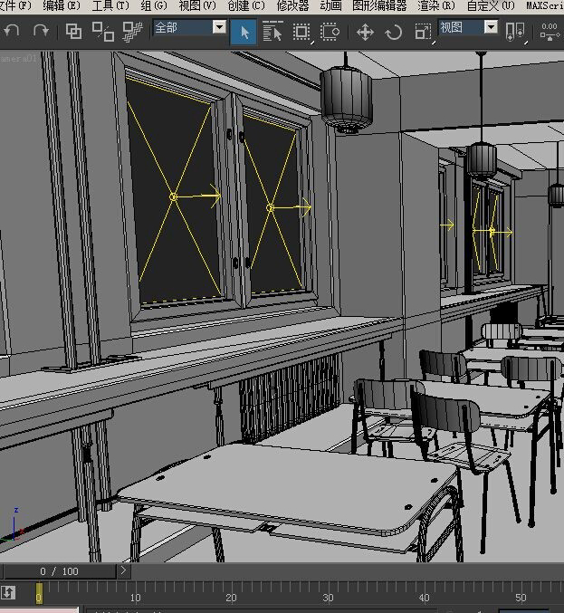Image resolution: width=564 pixels, height=613 pixels.
Task: Open the MAXScript menu
Action: (x=545, y=5)
